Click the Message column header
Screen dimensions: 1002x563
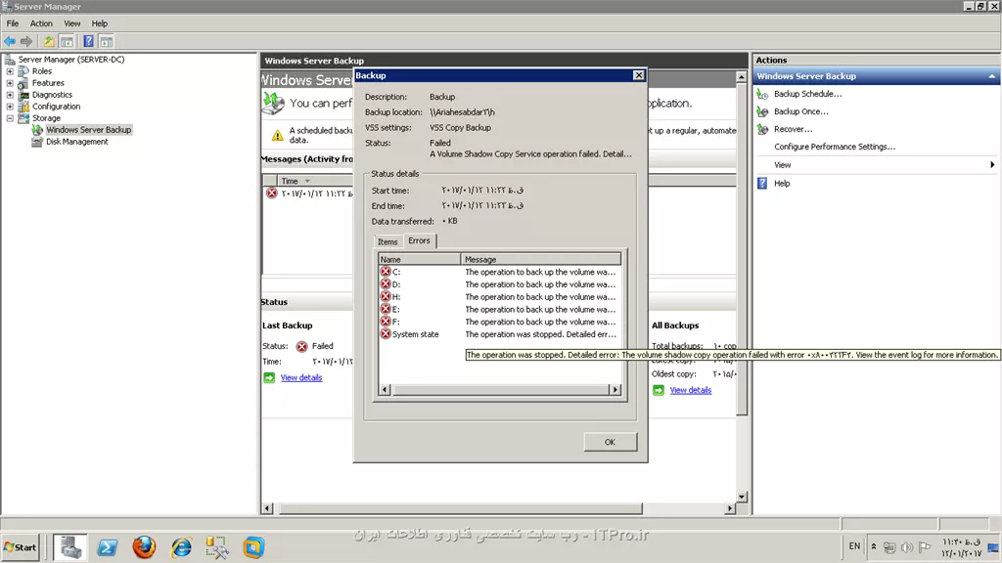pyautogui.click(x=540, y=260)
